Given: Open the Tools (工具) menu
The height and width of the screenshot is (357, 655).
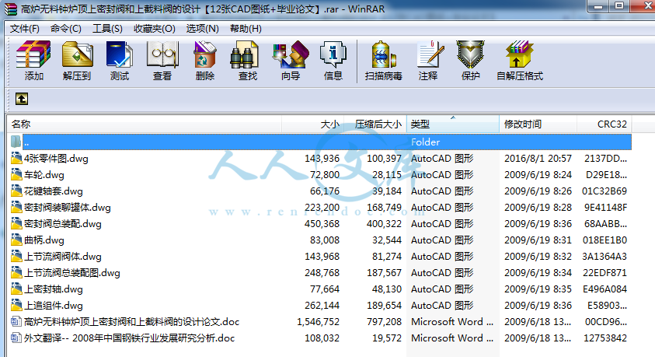Looking at the screenshot, I should [x=107, y=29].
